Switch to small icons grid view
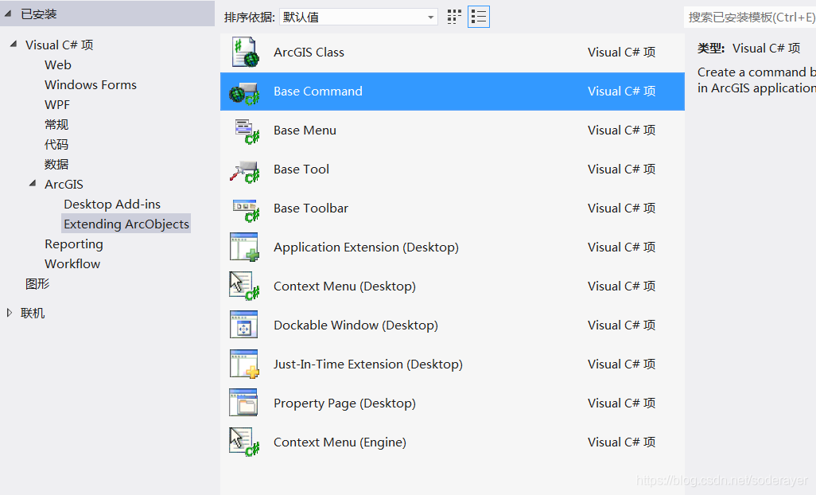Image resolution: width=816 pixels, height=495 pixels. pyautogui.click(x=454, y=17)
